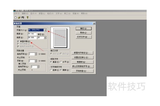Open the 版面 menu
Image resolution: width=160 pixels, height=106 pixels.
tap(42, 14)
